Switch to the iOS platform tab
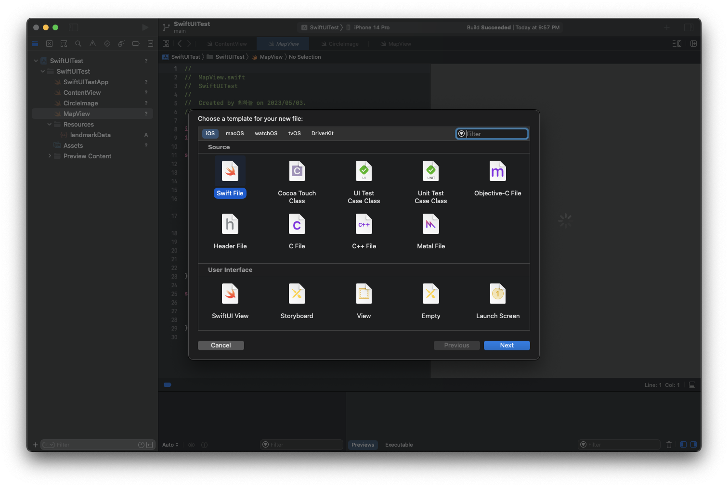The height and width of the screenshot is (487, 728). 210,133
